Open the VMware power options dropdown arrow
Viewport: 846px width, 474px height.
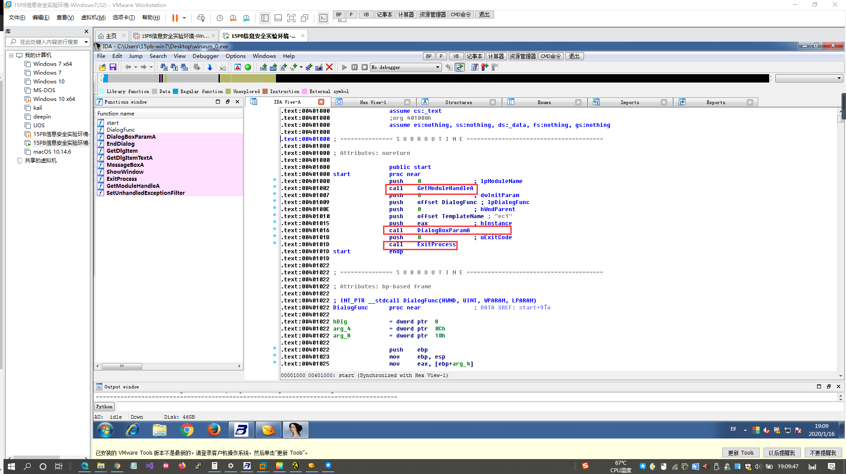point(184,18)
